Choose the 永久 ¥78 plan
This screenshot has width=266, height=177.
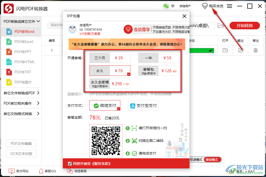coord(110,71)
